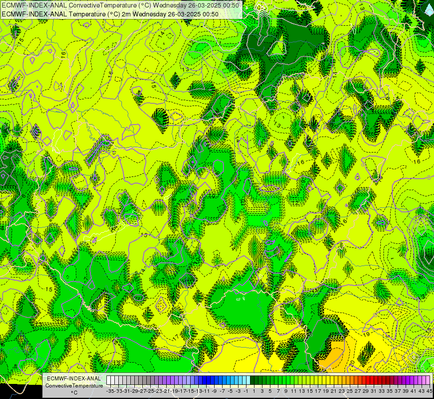
Task: Select the red swatch above the 31 label
Action: (x=372, y=380)
